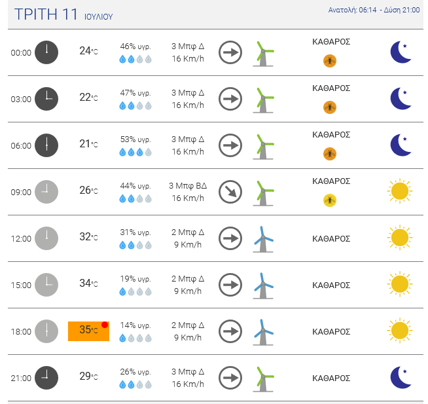This screenshot has height=404, width=428.
Task: Click the moon icon at 03:00
Action: (x=401, y=99)
